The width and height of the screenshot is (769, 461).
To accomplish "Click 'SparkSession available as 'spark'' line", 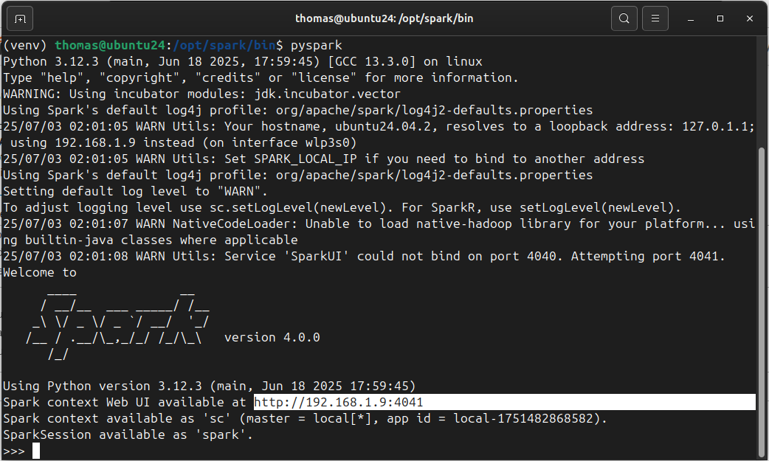I will 128,434.
